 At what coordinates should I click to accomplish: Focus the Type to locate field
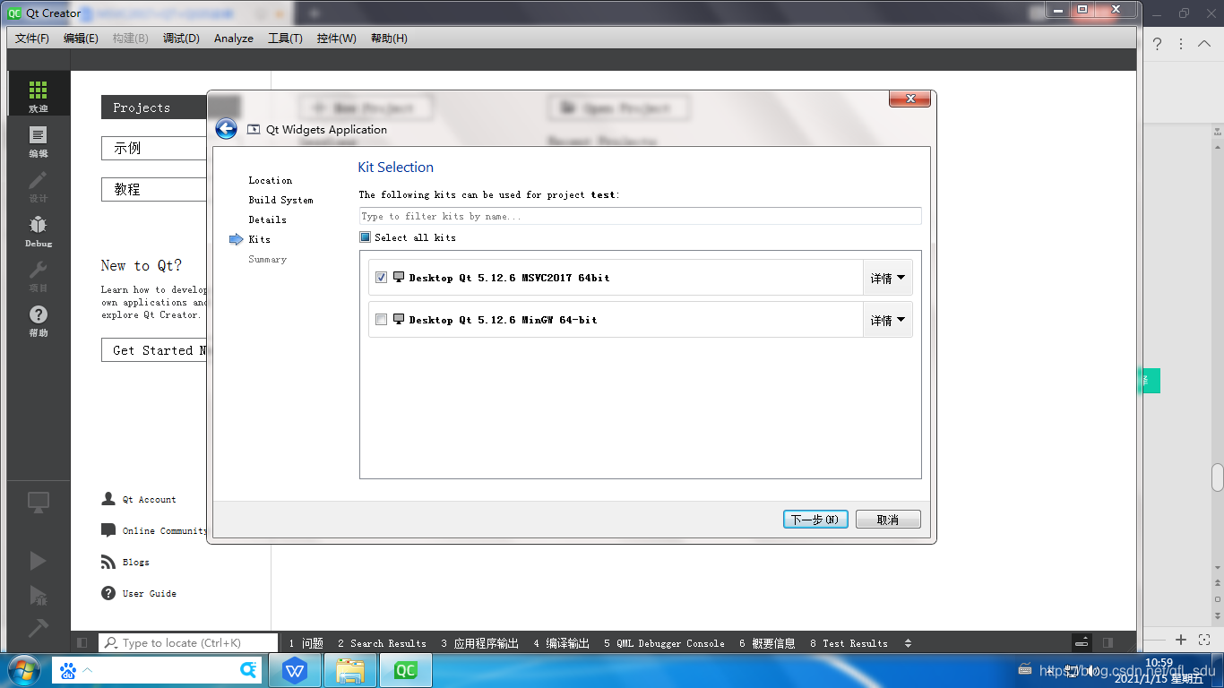click(x=188, y=642)
